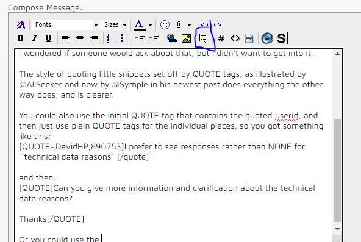This screenshot has width=361, height=242.
Task: Click the 'and then:' line
Action: tap(38, 177)
